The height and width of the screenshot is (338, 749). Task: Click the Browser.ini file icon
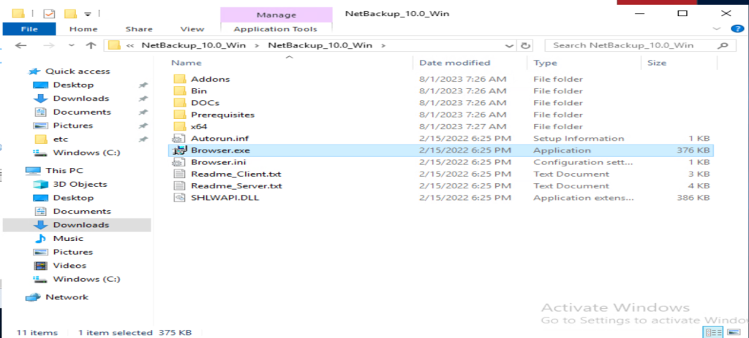coord(179,163)
